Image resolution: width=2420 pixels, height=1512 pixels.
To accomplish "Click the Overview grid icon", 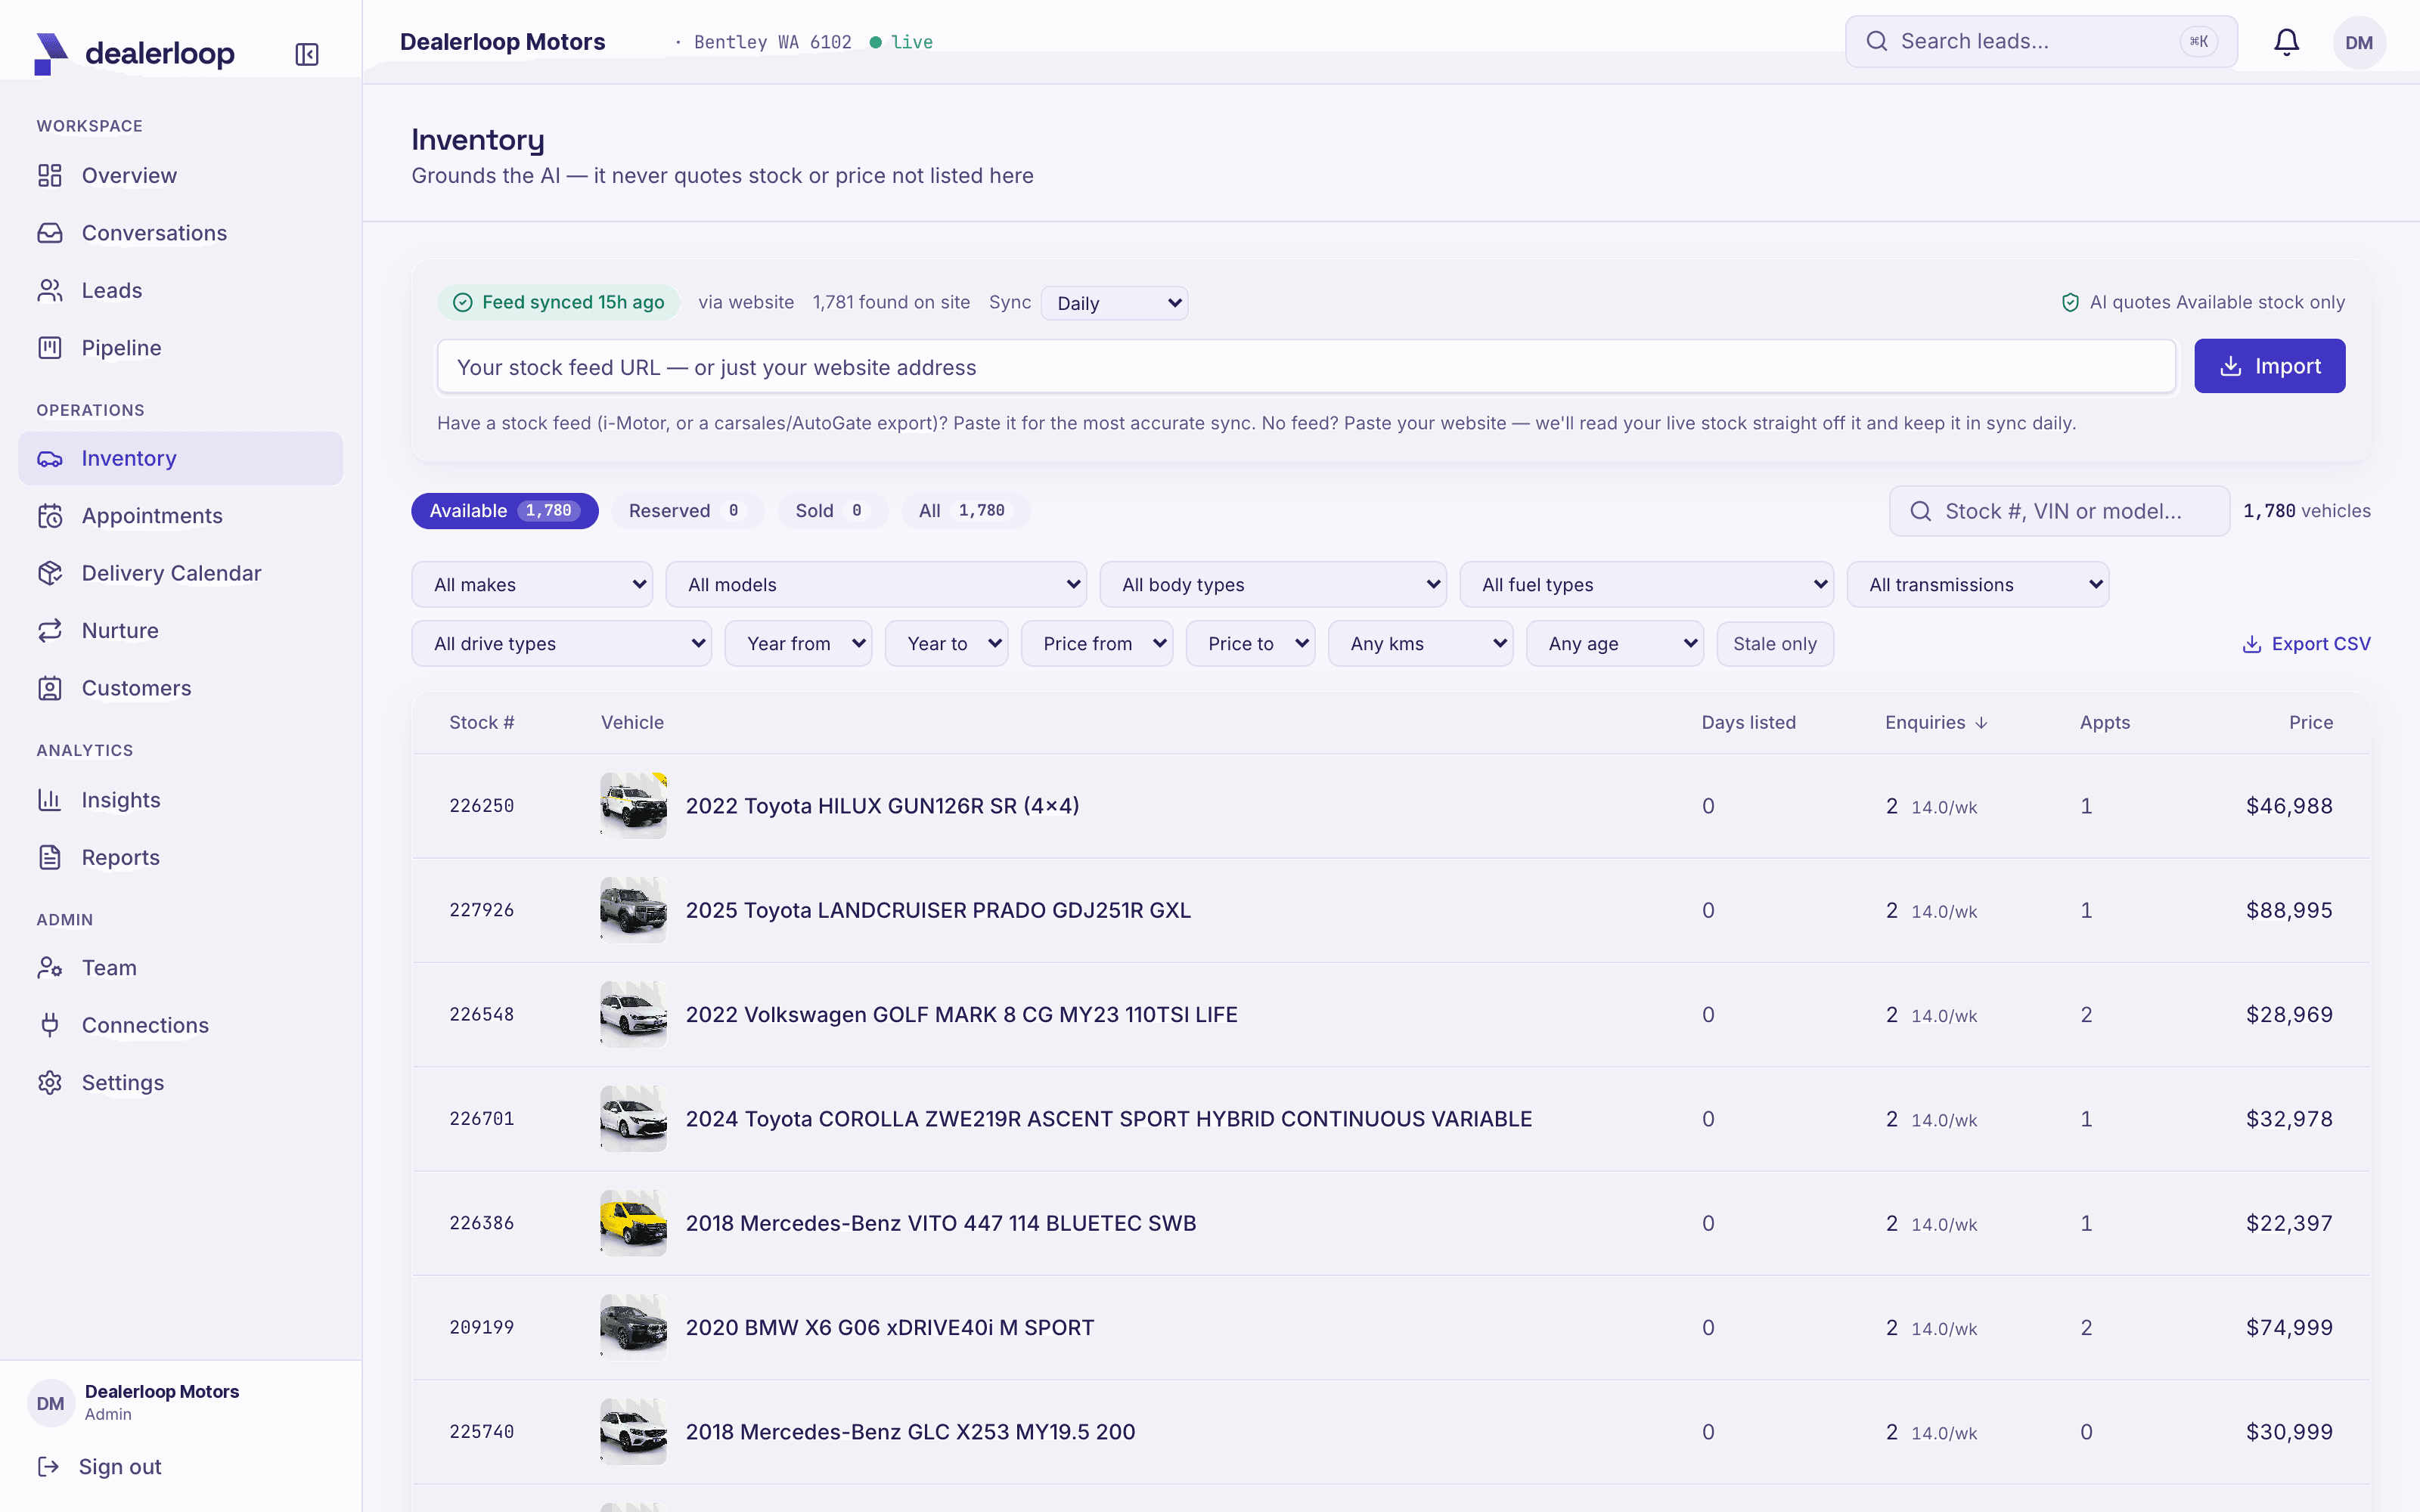I will tap(50, 176).
